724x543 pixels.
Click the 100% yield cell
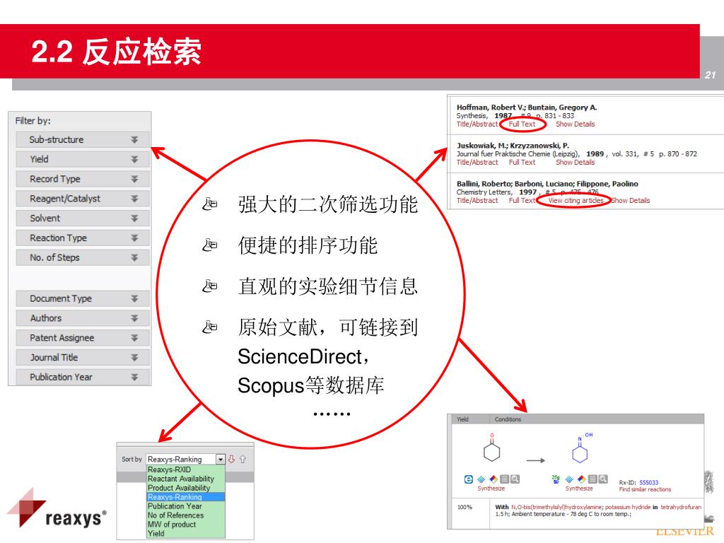(x=465, y=507)
